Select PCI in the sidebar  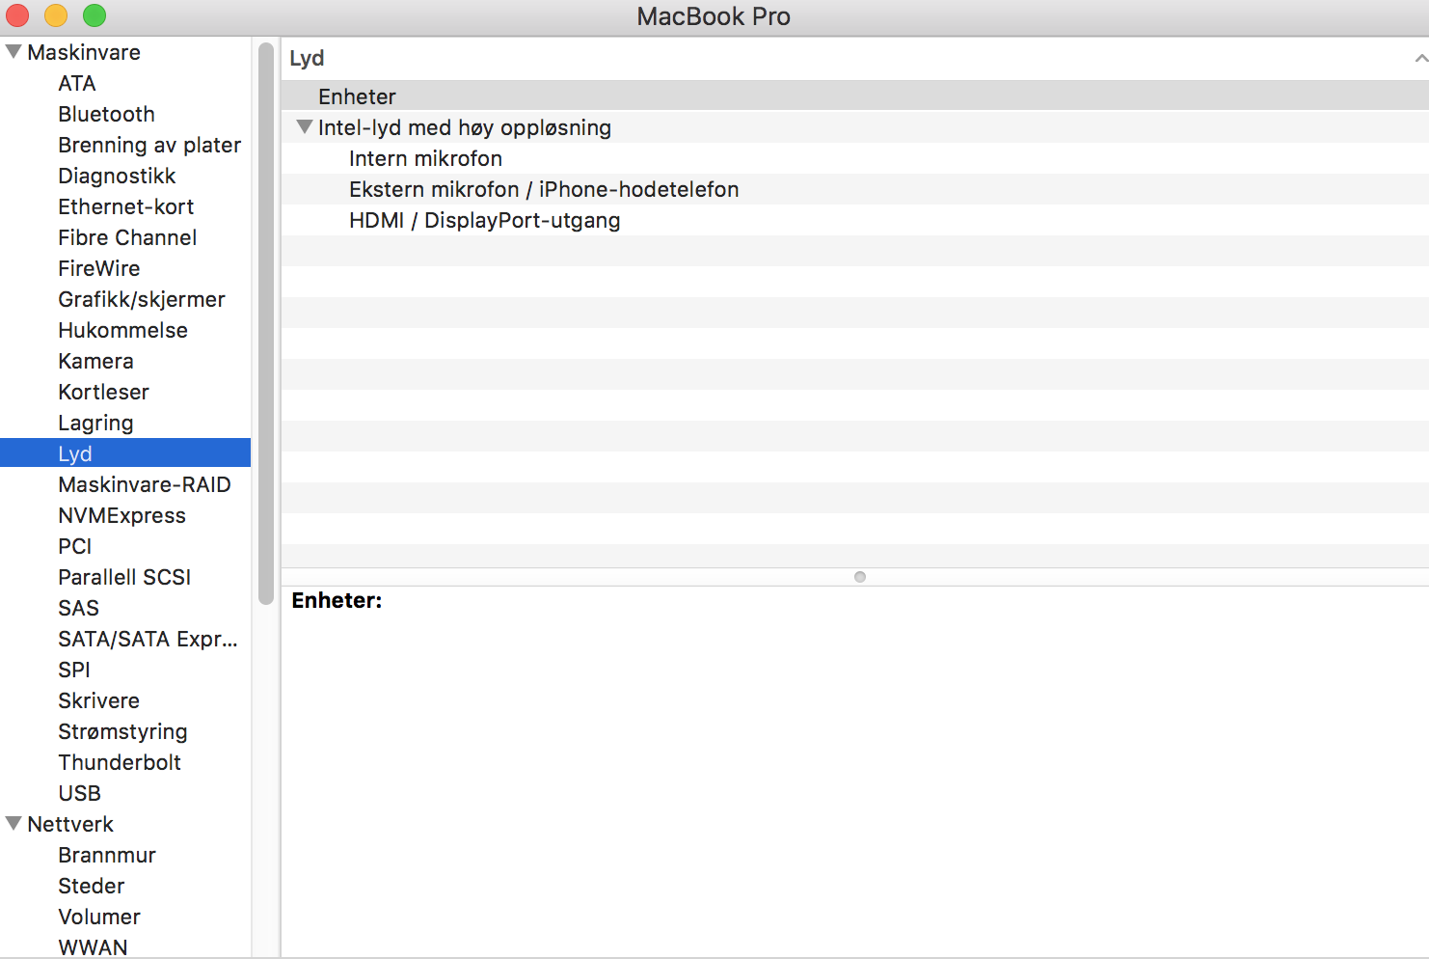(x=74, y=546)
